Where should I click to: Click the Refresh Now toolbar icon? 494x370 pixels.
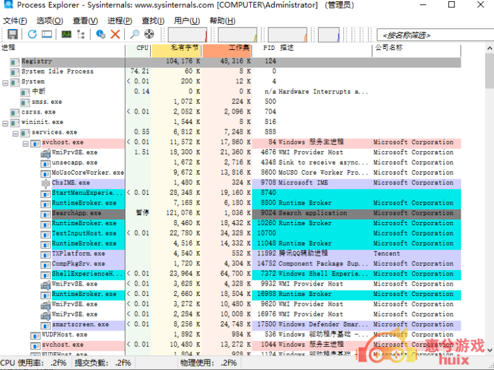(x=32, y=35)
